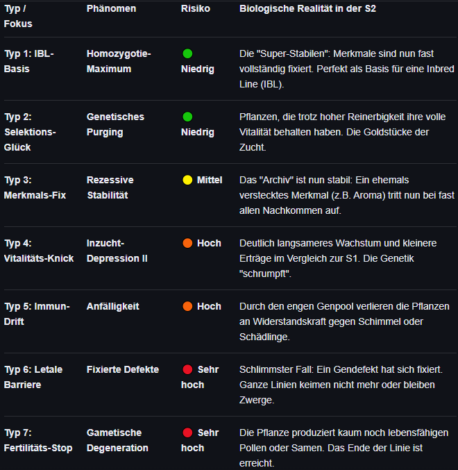This screenshot has width=458, height=470.
Task: Select the Typ 1: IBL-Basis cell
Action: point(28,61)
